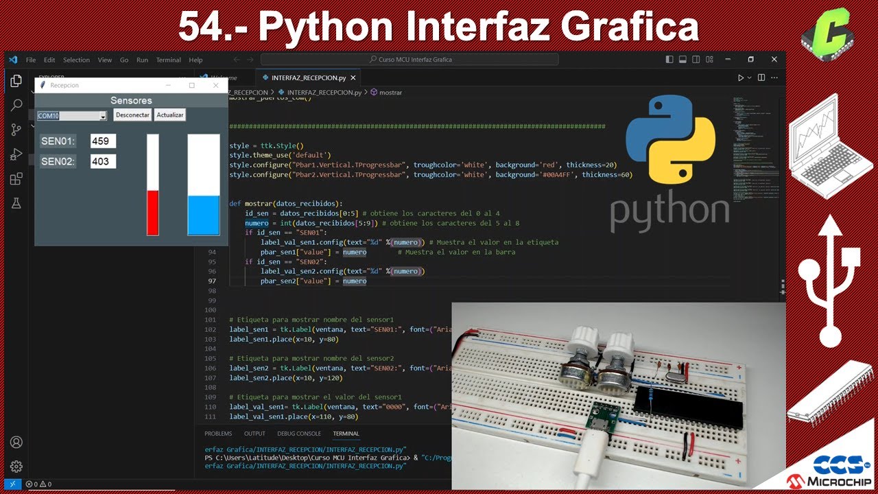Click the SEN02: label

point(58,162)
